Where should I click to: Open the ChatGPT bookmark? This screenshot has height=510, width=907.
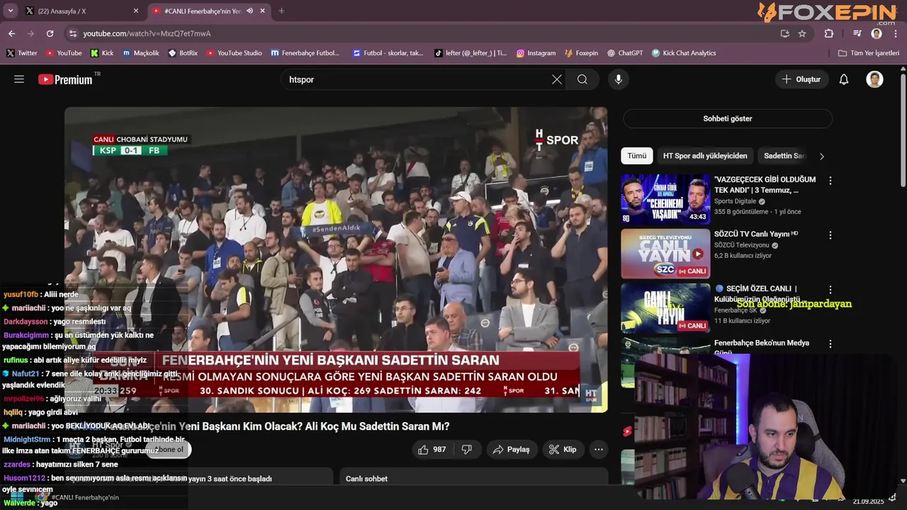click(x=624, y=53)
